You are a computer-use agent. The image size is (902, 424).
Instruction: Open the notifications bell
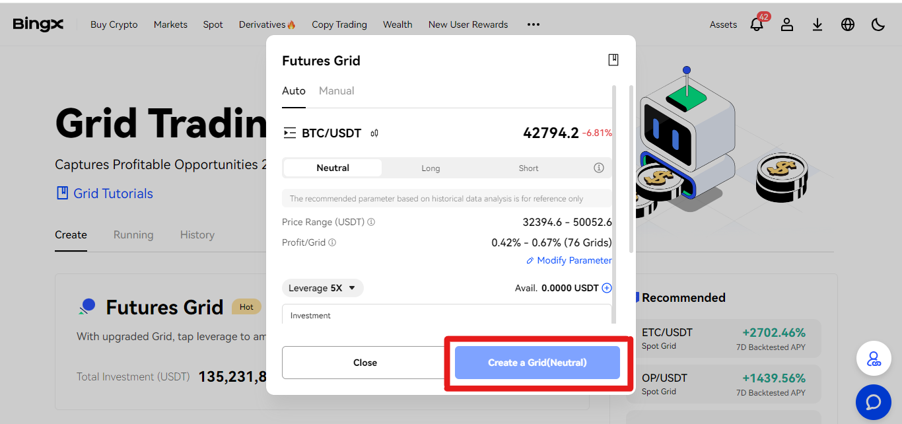[757, 24]
